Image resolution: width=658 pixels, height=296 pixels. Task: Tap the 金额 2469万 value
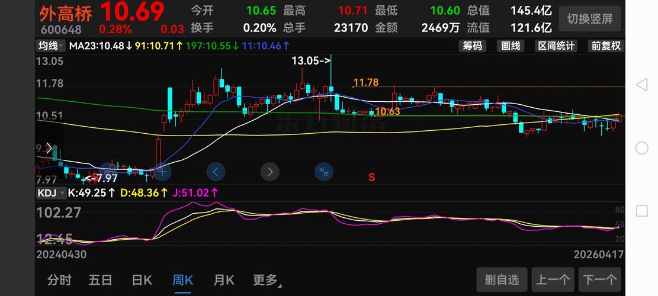point(440,28)
